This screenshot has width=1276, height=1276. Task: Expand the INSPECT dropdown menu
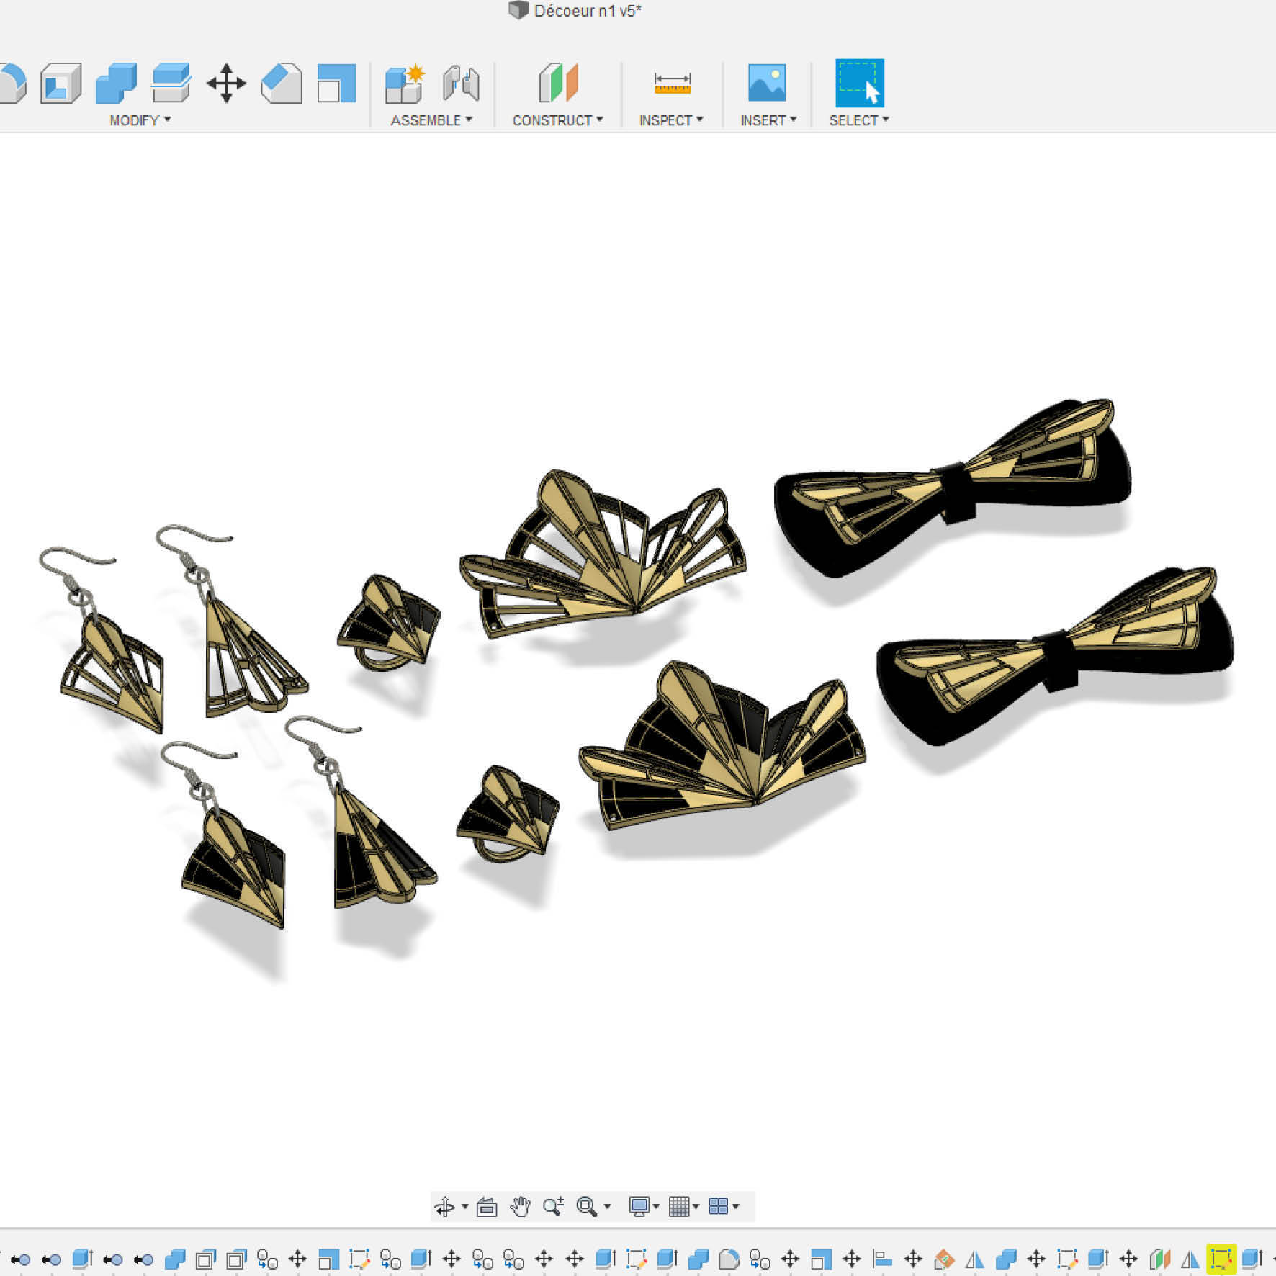pos(671,120)
